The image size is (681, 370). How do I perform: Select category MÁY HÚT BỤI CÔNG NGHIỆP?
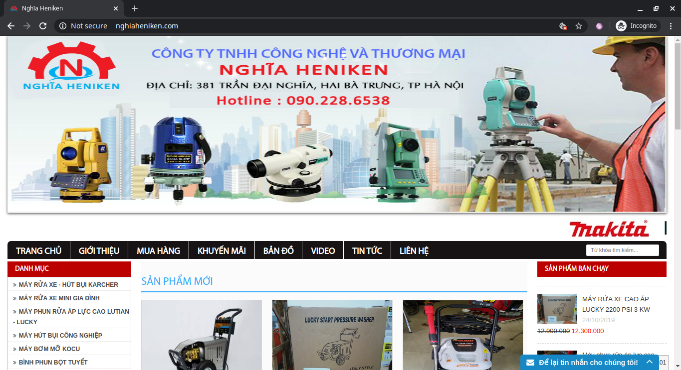coord(60,336)
